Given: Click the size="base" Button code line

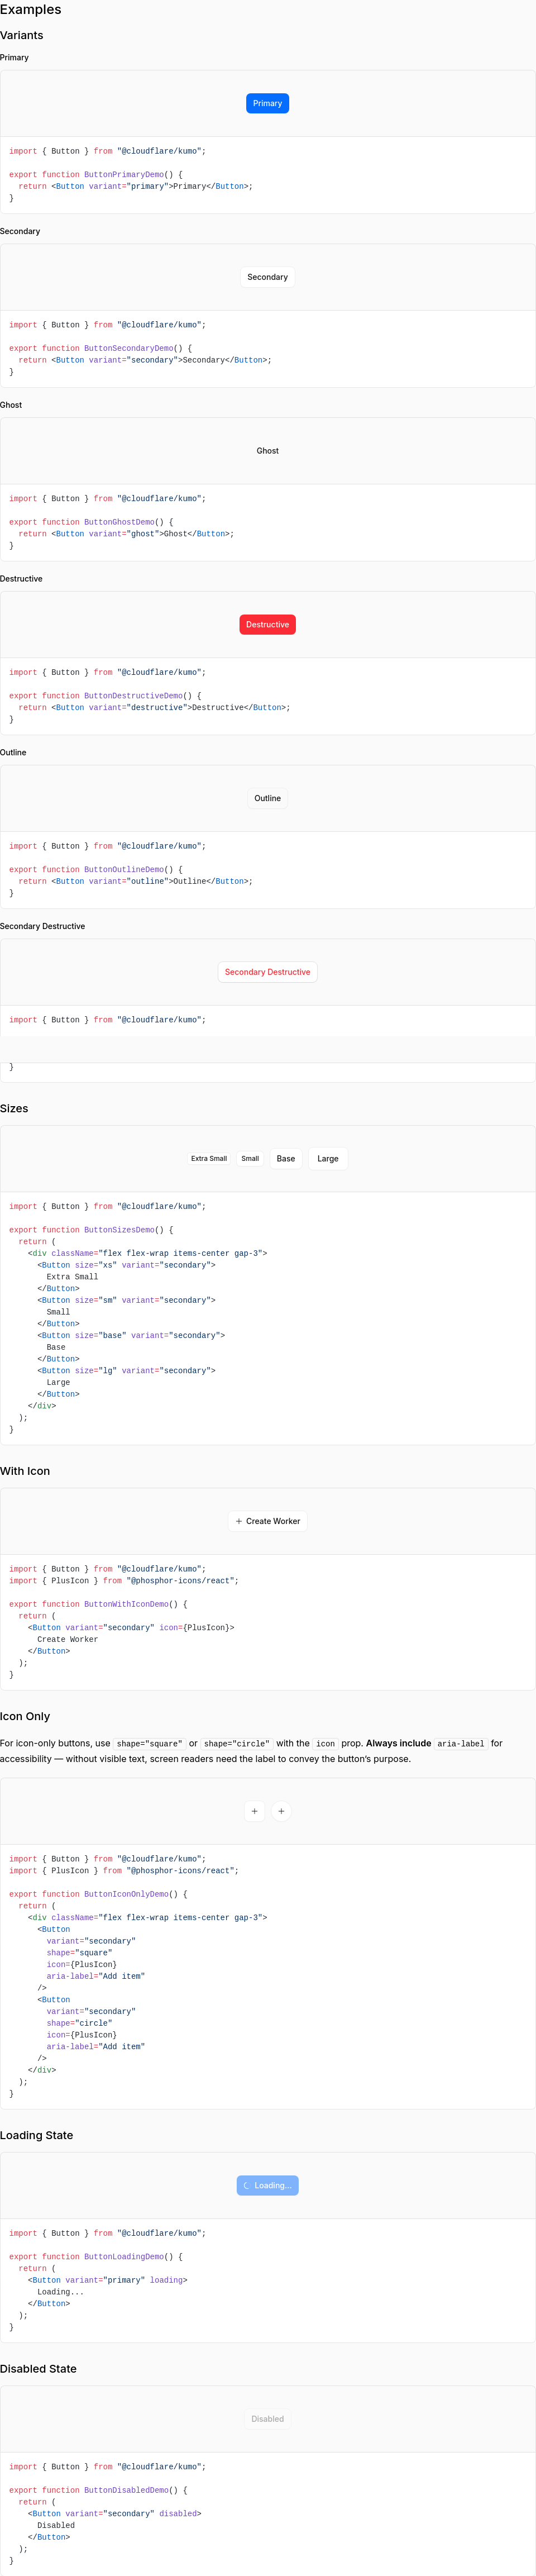Looking at the screenshot, I should [131, 1335].
